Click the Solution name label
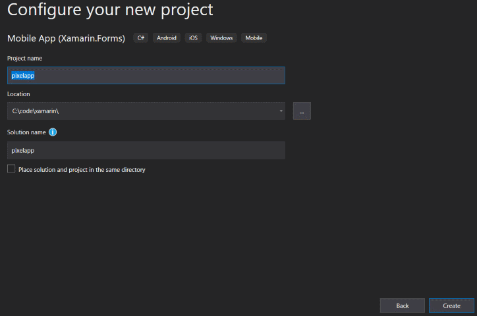The width and height of the screenshot is (477, 316). pos(26,132)
